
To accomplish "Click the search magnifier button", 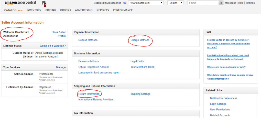I will (221, 3).
